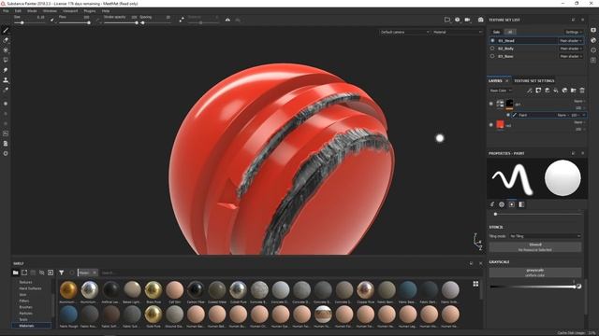Screen dimensions: 599x336
Task: Select the Projection tool
Action: tap(6, 49)
